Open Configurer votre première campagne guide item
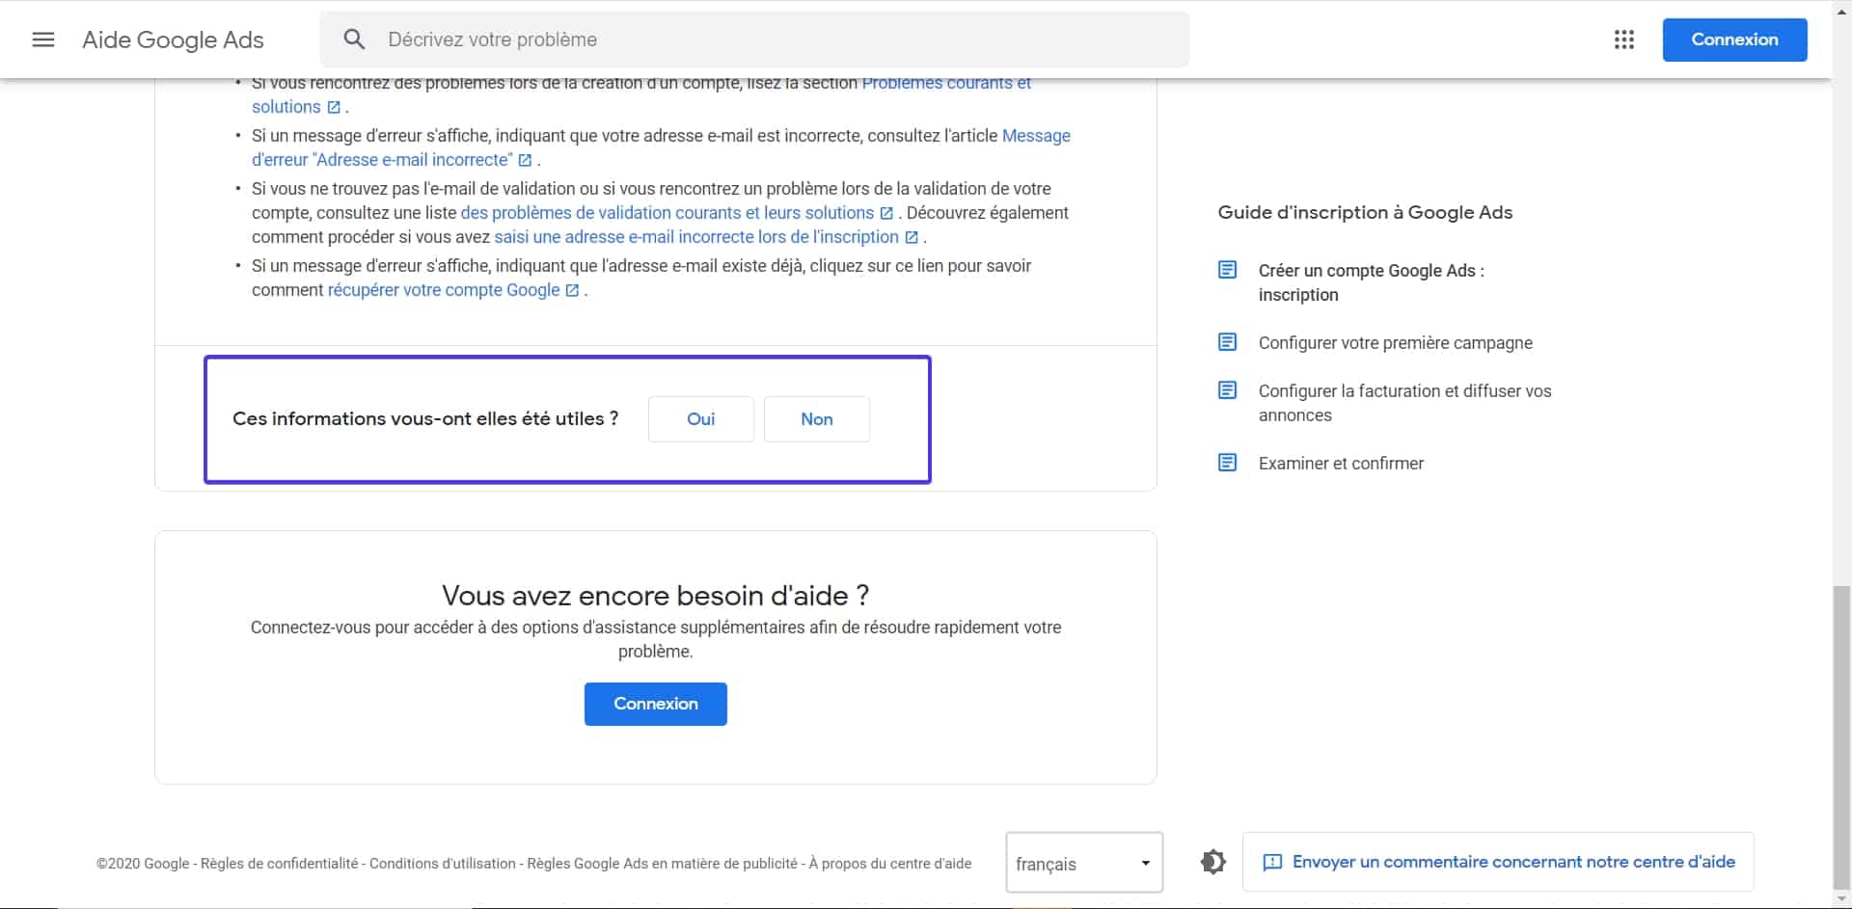This screenshot has width=1852, height=909. tap(1395, 343)
